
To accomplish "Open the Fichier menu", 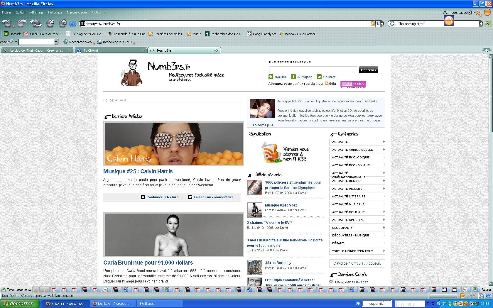I will [6, 12].
